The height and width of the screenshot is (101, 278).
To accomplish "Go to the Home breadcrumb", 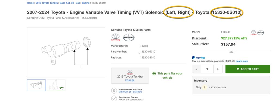I will 30,3.
